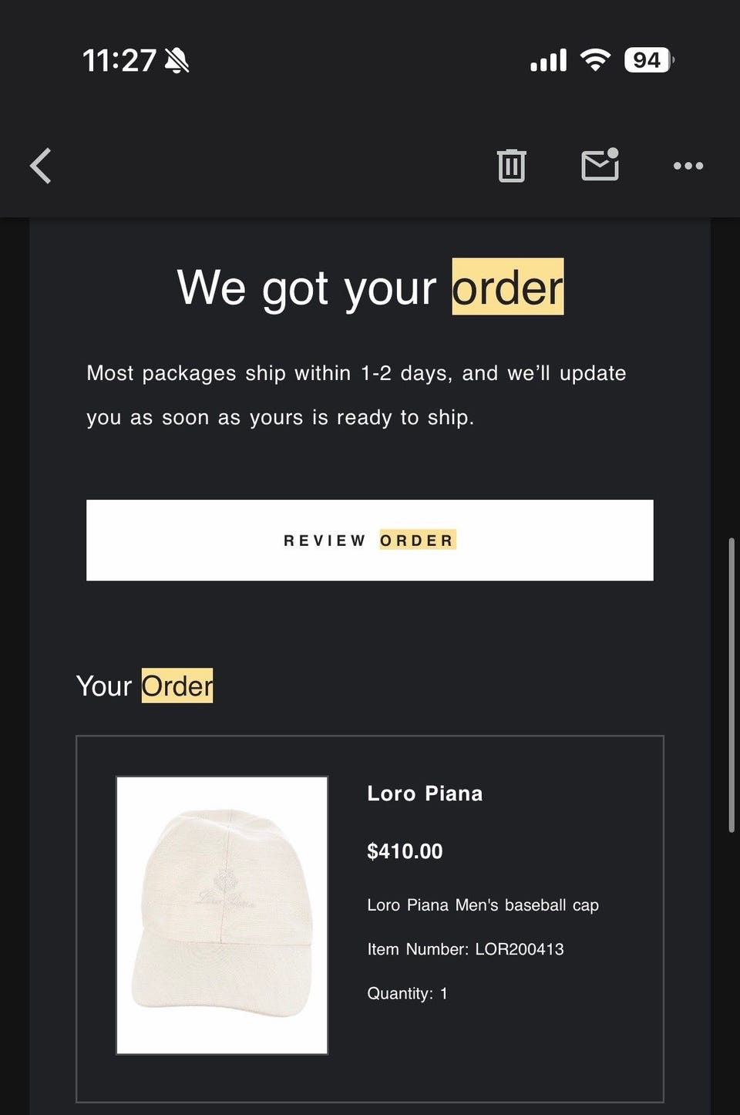This screenshot has width=740, height=1115.
Task: Tap the 11:27 clock in status bar
Action: click(119, 60)
